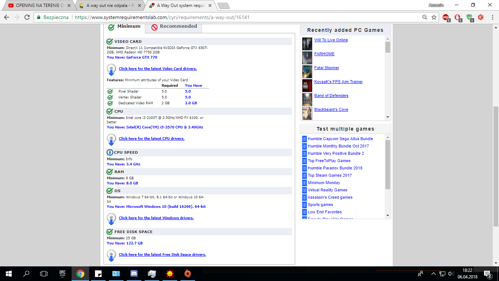Viewport: 499px width, 281px height.
Task: Open the volume control in system tray
Action: coord(450,273)
